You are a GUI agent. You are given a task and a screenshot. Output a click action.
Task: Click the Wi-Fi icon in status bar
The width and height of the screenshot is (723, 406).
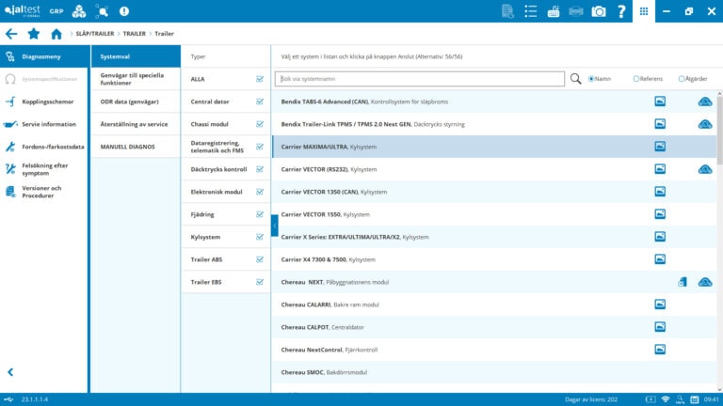pyautogui.click(x=666, y=399)
